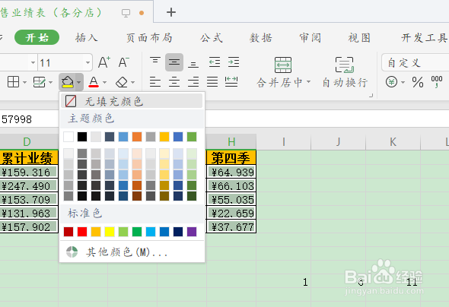
Task: Select cell with ¥247,490
Action: pos(29,186)
